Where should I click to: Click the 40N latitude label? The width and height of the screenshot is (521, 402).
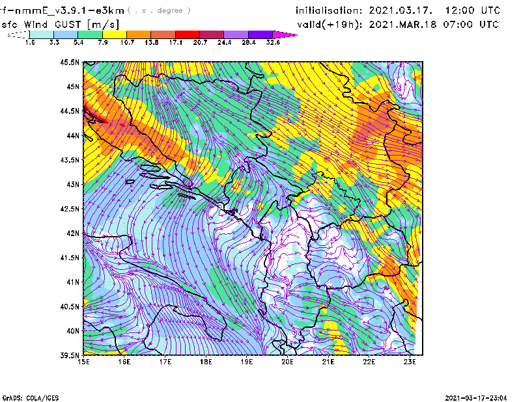coord(73,331)
